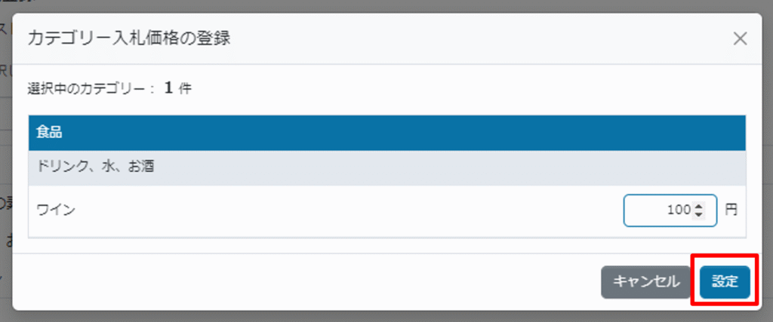773x322 pixels.
Task: Decrease the ワイン price with down arrow
Action: click(x=698, y=214)
